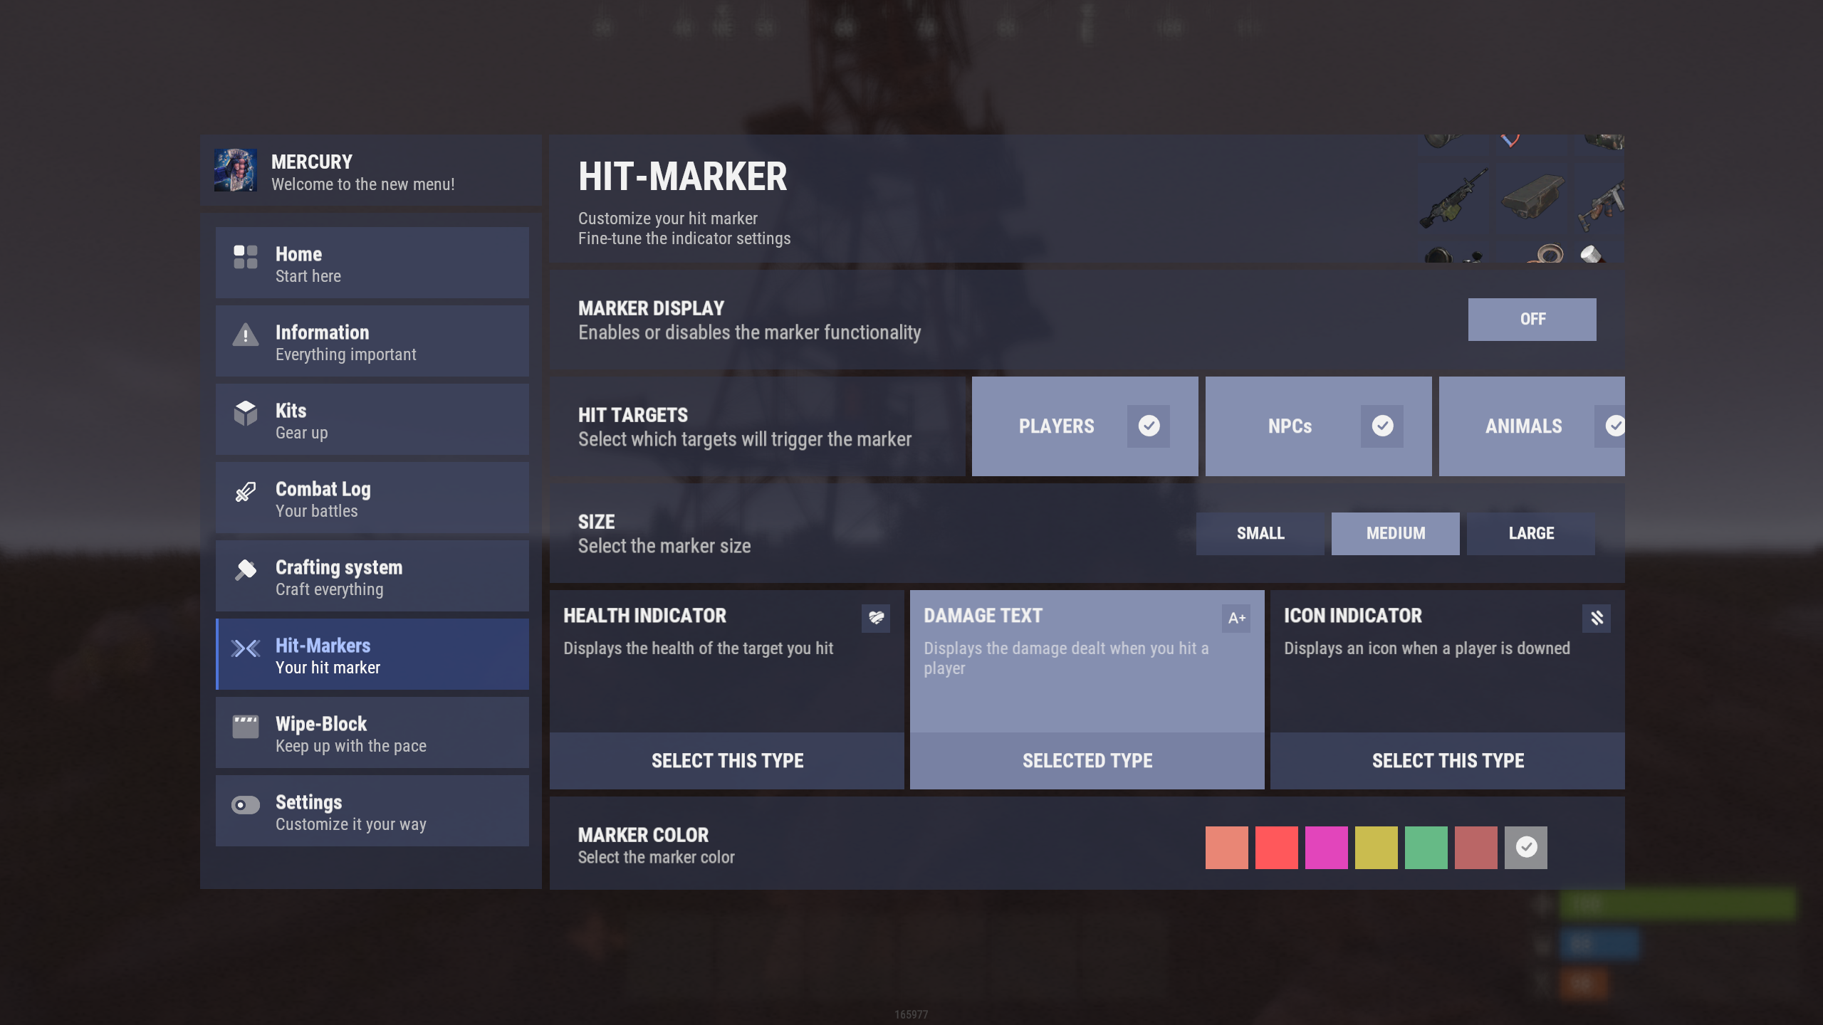Pick the magenta marker color swatch
The width and height of the screenshot is (1823, 1025).
[x=1327, y=848]
